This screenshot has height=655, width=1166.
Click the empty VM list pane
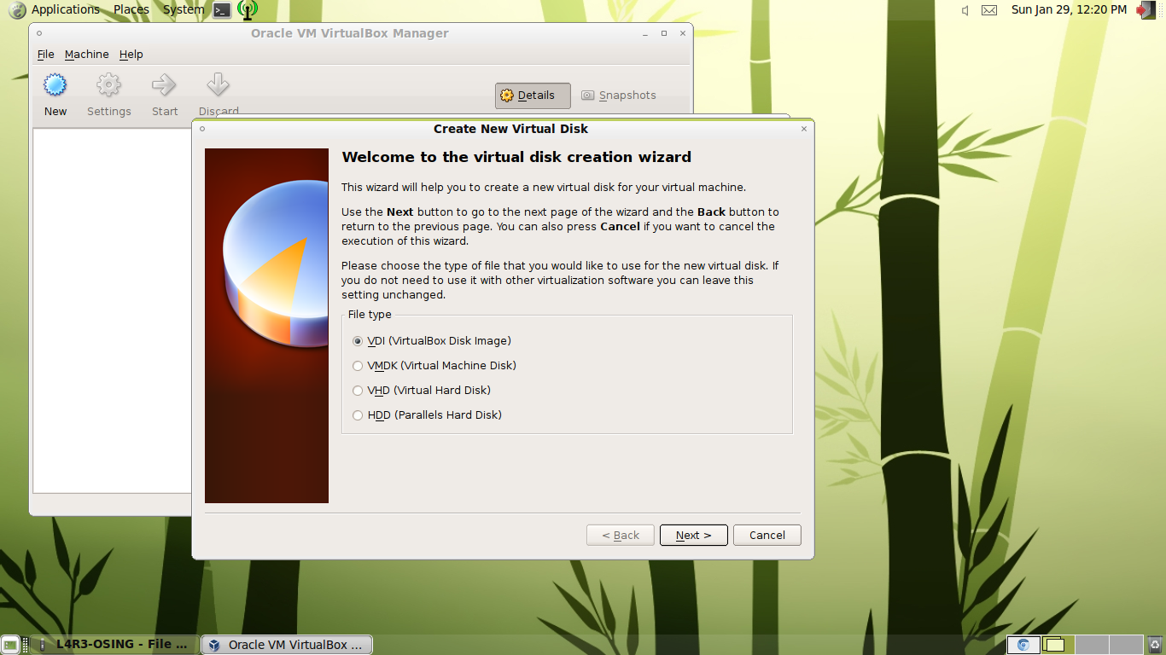[x=112, y=310]
